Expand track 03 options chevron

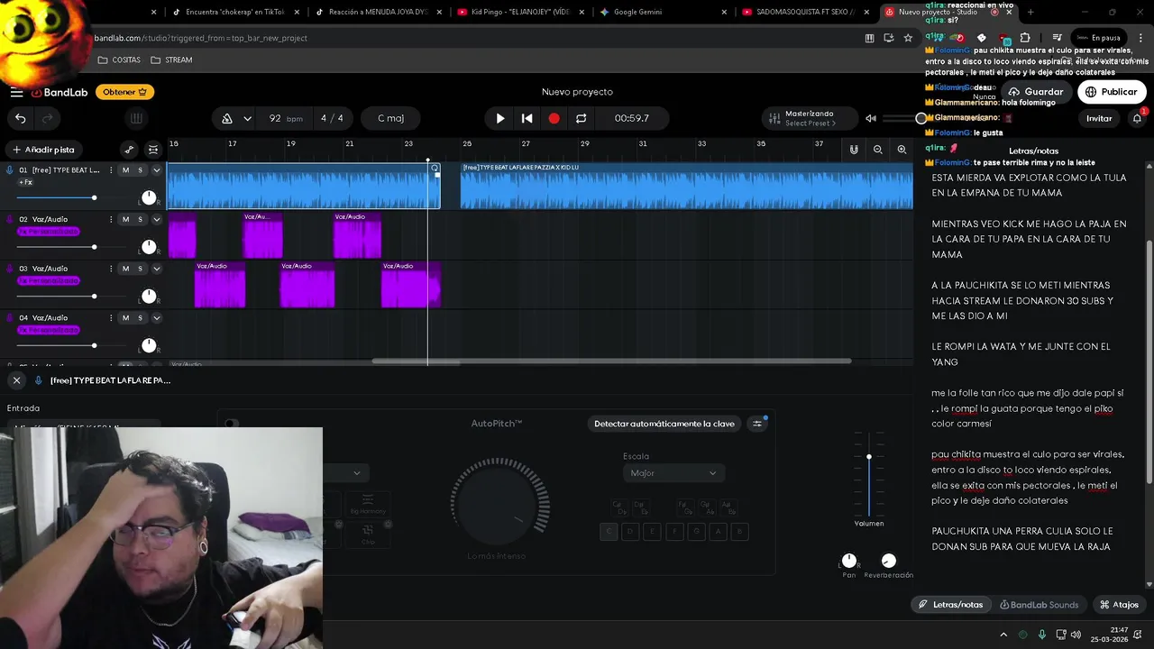coord(156,269)
